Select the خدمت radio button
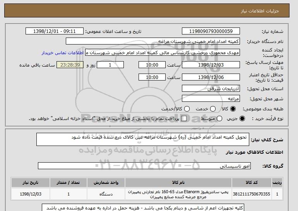298x211 pixels. [x=213, y=109]
